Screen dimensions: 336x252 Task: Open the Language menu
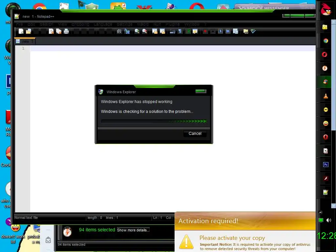click(103, 24)
